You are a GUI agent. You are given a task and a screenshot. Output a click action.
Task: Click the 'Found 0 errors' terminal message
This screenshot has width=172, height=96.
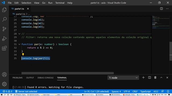55,87
